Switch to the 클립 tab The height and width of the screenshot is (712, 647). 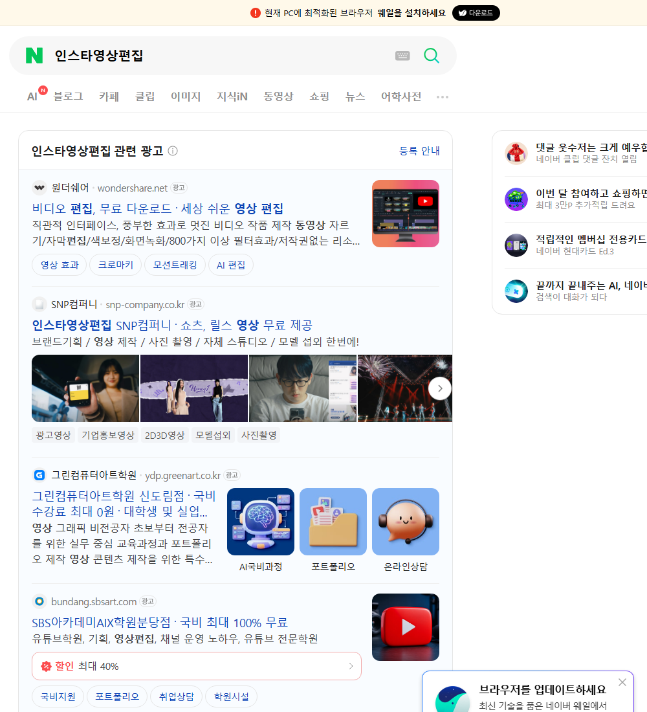pos(145,96)
